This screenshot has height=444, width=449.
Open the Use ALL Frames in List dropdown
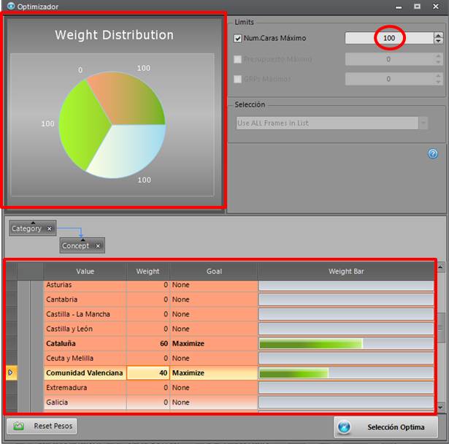tap(423, 123)
